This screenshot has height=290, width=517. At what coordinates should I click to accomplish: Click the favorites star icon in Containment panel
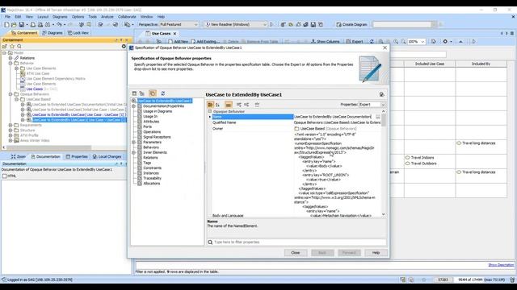coord(12,47)
